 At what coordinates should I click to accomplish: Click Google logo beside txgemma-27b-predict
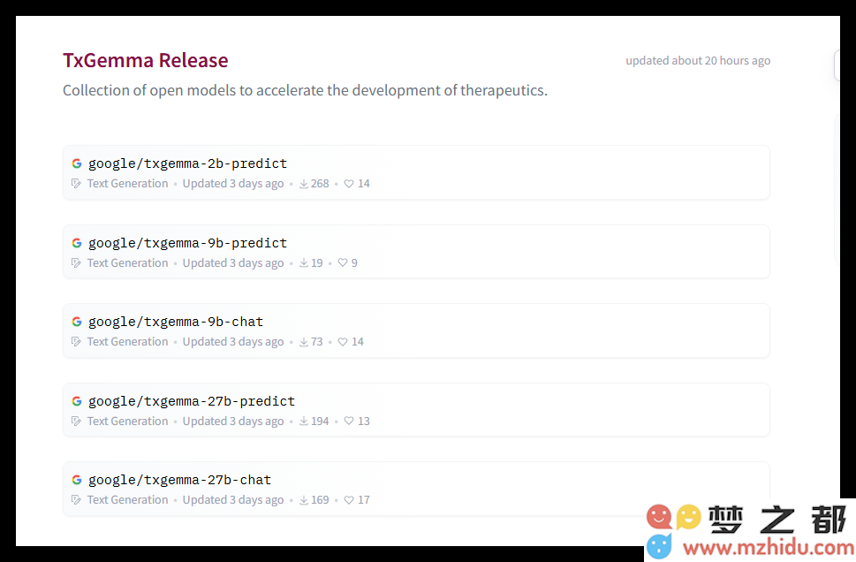coord(77,401)
